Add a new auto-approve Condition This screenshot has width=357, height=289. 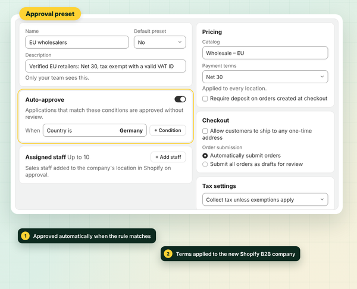tap(168, 130)
